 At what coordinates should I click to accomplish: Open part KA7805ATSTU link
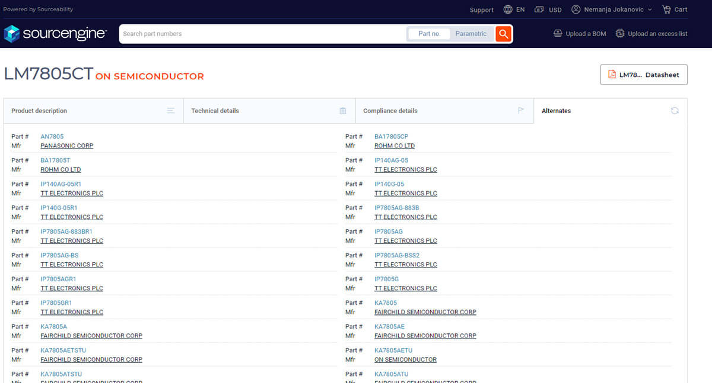61,374
